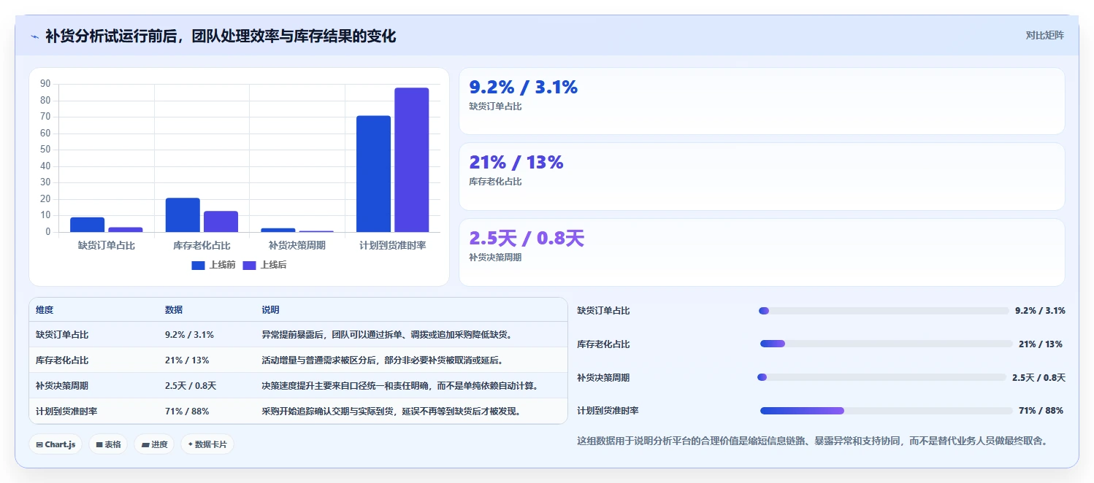Click the 补货决策周期 progress bar

pyautogui.click(x=882, y=377)
